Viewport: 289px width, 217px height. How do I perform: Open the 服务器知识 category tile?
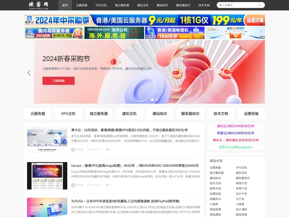tap(190, 114)
